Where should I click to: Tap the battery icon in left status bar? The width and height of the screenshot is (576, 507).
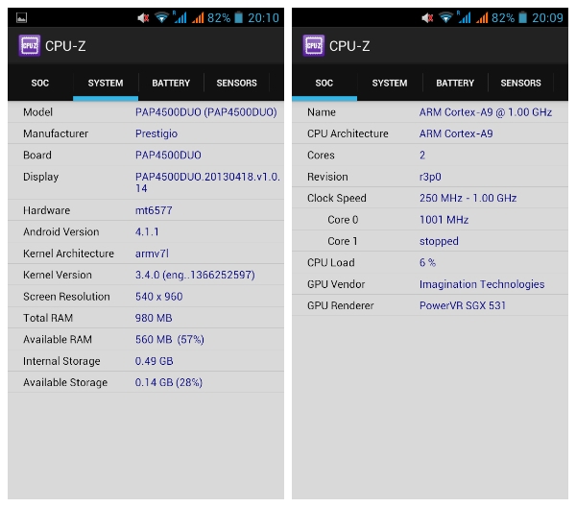(x=239, y=17)
